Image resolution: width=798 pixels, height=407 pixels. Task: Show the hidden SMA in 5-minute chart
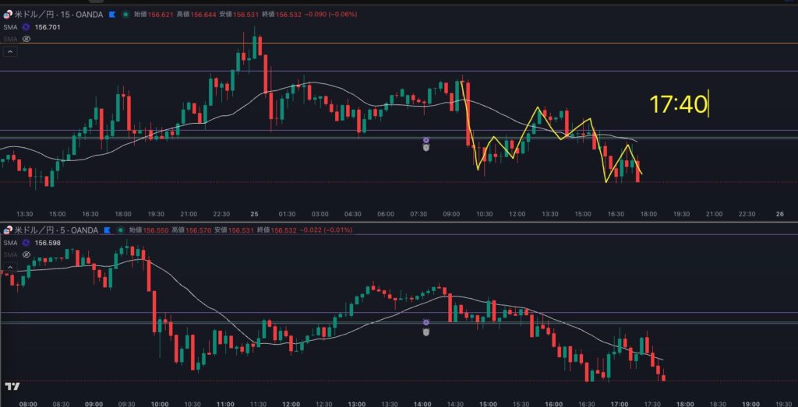[x=26, y=254]
